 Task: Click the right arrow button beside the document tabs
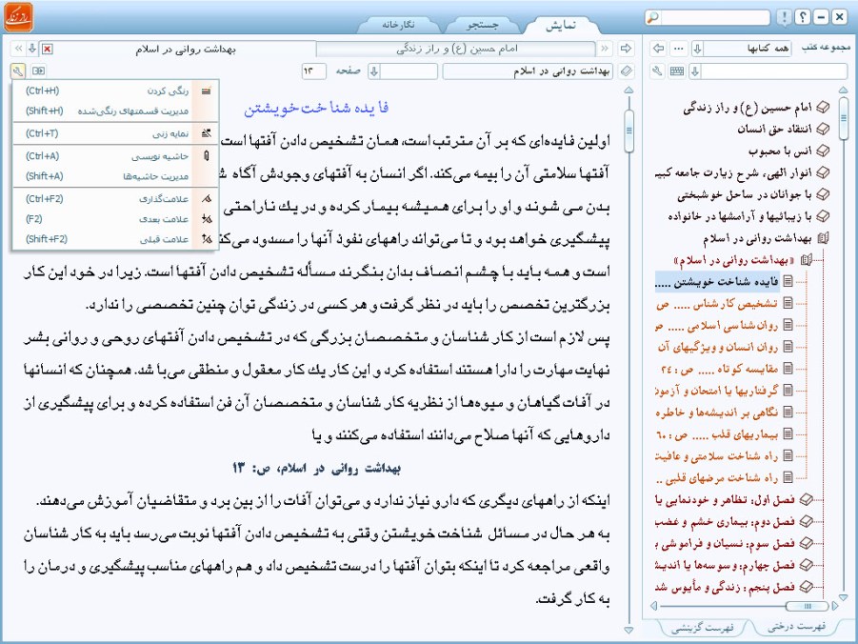pyautogui.click(x=626, y=49)
